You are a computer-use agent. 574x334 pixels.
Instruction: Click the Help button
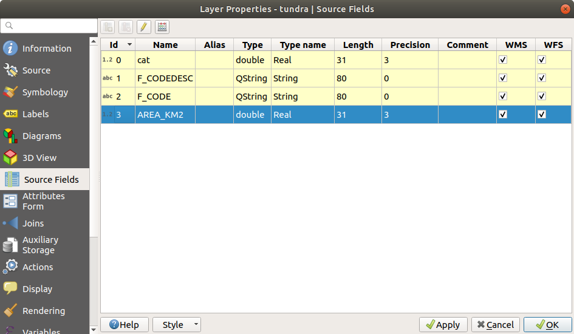coord(125,324)
